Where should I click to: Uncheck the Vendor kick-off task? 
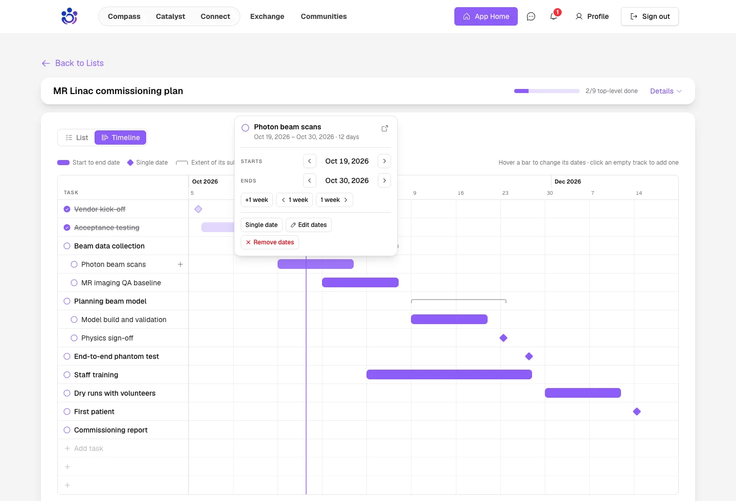pyautogui.click(x=67, y=209)
